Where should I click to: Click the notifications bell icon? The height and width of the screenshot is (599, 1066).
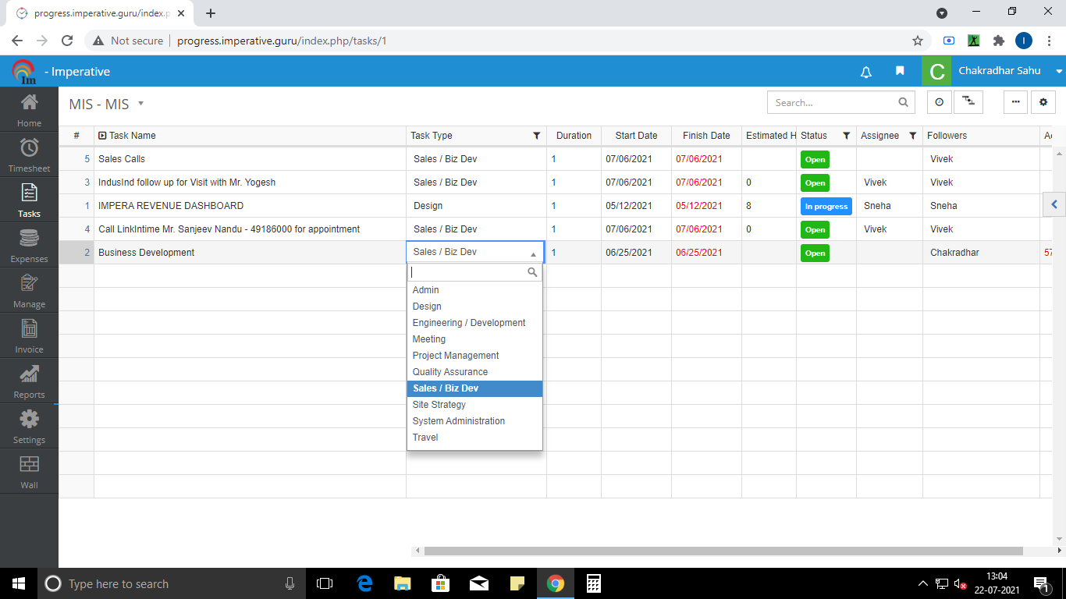865,72
